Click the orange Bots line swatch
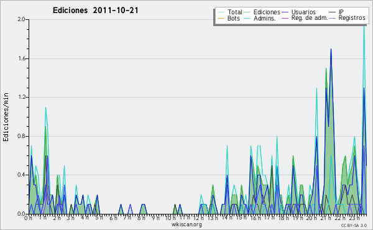 221,18
